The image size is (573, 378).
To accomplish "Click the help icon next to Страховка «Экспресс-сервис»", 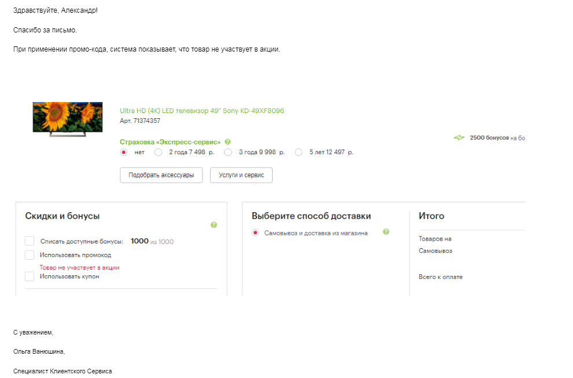I will click(x=228, y=142).
